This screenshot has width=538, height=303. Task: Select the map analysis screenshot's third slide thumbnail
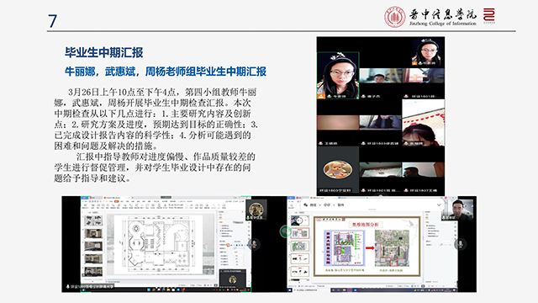click(x=300, y=247)
